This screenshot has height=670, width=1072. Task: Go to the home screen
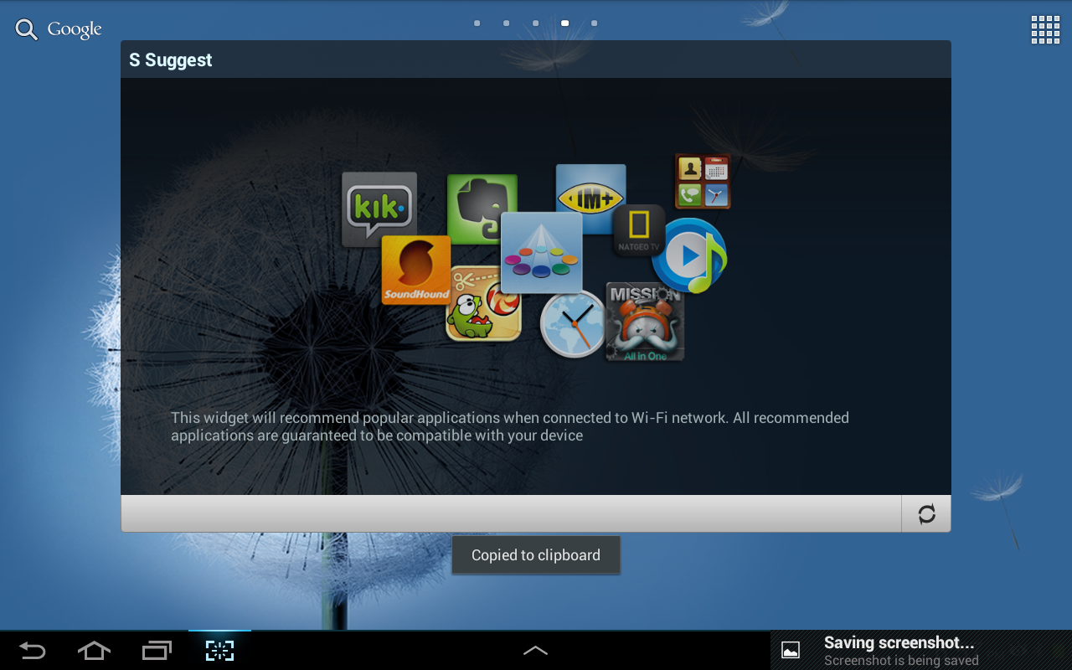click(x=94, y=650)
